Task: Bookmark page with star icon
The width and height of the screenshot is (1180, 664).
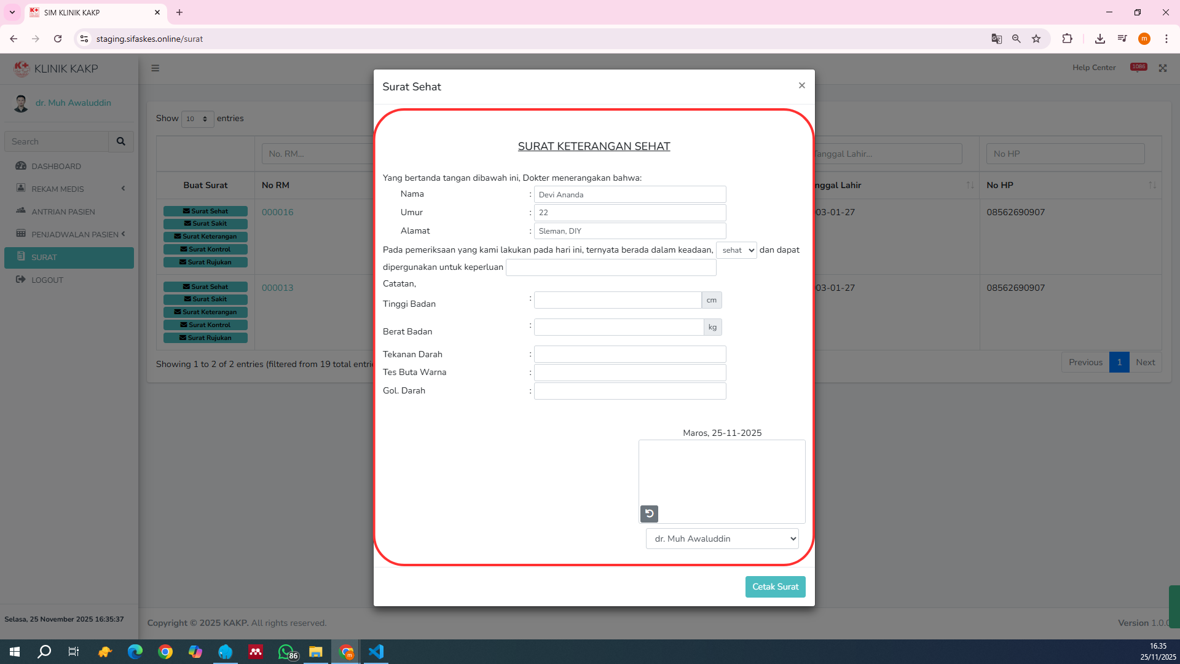Action: (x=1036, y=39)
